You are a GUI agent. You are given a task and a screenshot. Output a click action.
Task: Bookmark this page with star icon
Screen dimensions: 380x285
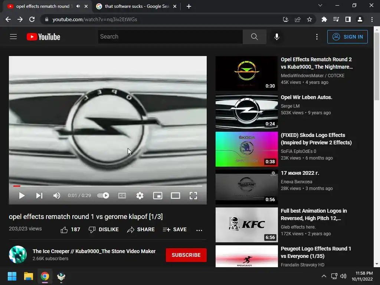(x=309, y=19)
